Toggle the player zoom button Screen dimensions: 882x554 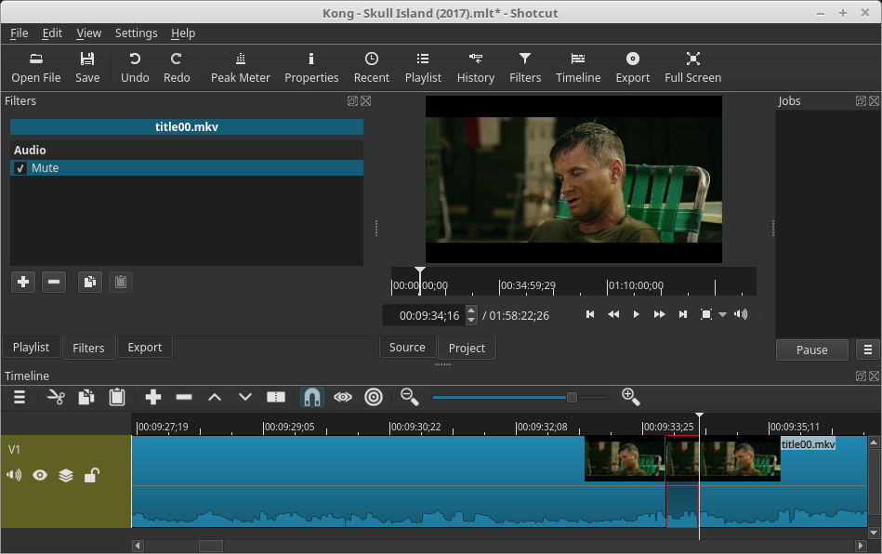click(x=706, y=314)
